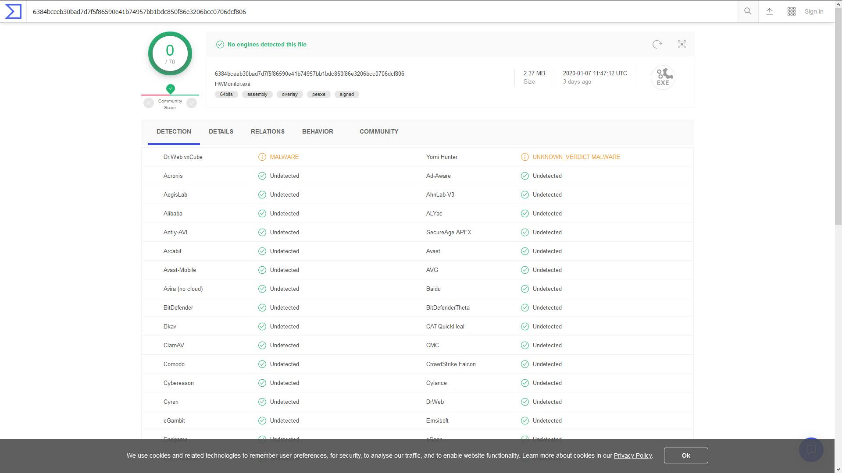Open the Privacy Policy link
This screenshot has width=842, height=473.
[x=632, y=455]
